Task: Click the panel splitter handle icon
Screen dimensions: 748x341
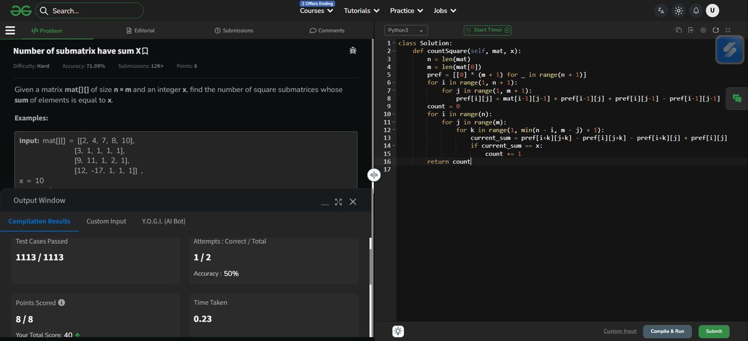Action: pos(373,175)
